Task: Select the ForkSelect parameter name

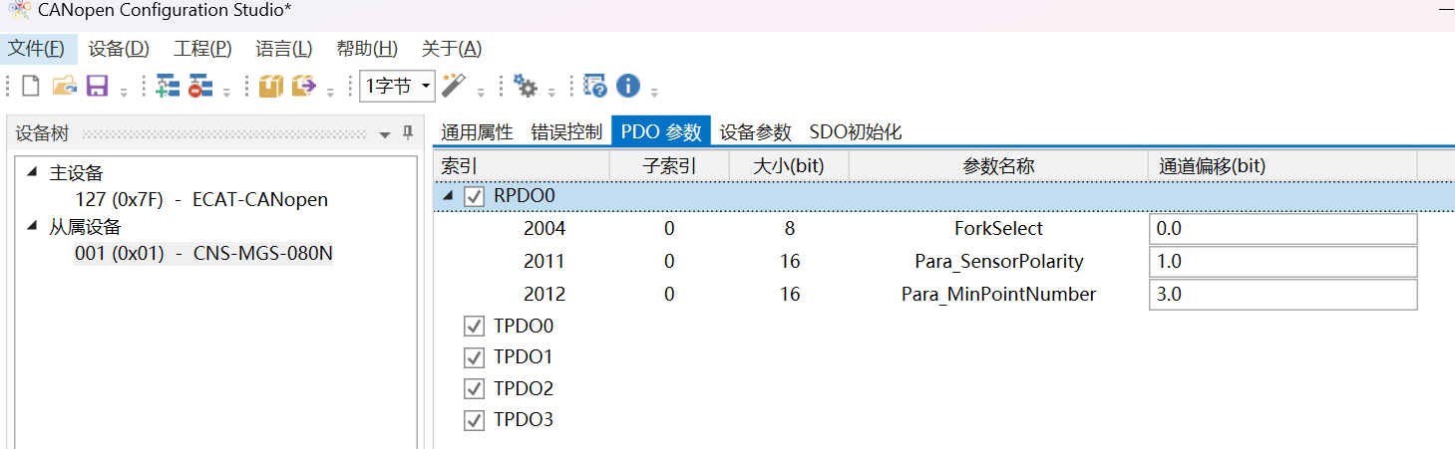Action: (x=998, y=229)
